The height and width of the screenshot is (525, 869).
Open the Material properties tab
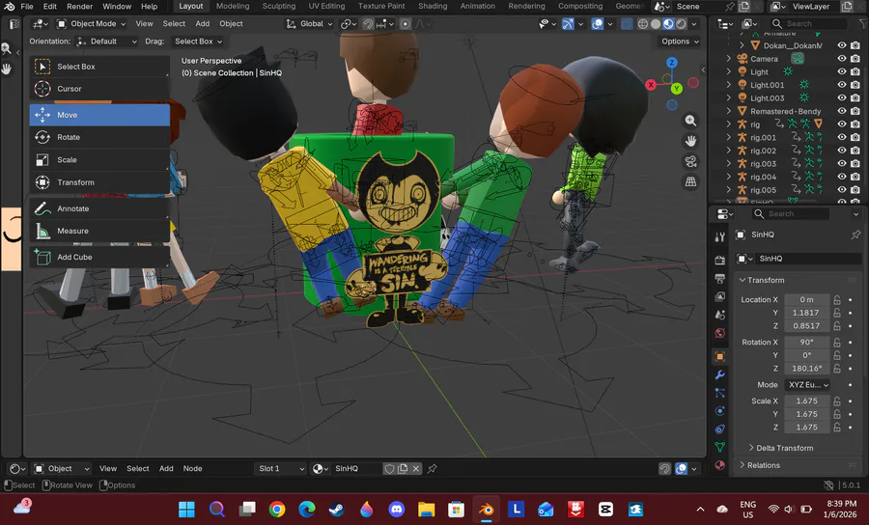(720, 465)
